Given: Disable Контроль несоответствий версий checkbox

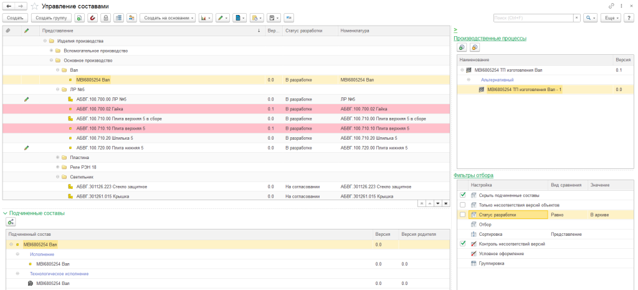Looking at the screenshot, I should pos(462,244).
